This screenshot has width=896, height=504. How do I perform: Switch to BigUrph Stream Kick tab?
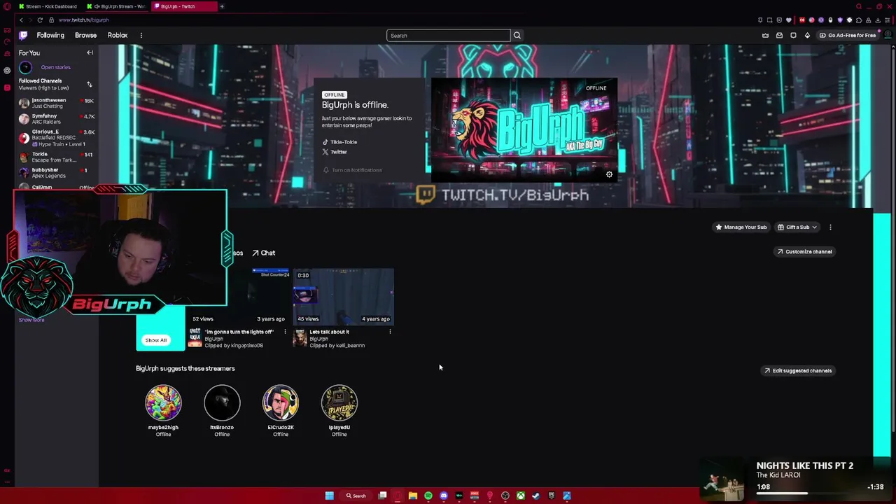118,6
